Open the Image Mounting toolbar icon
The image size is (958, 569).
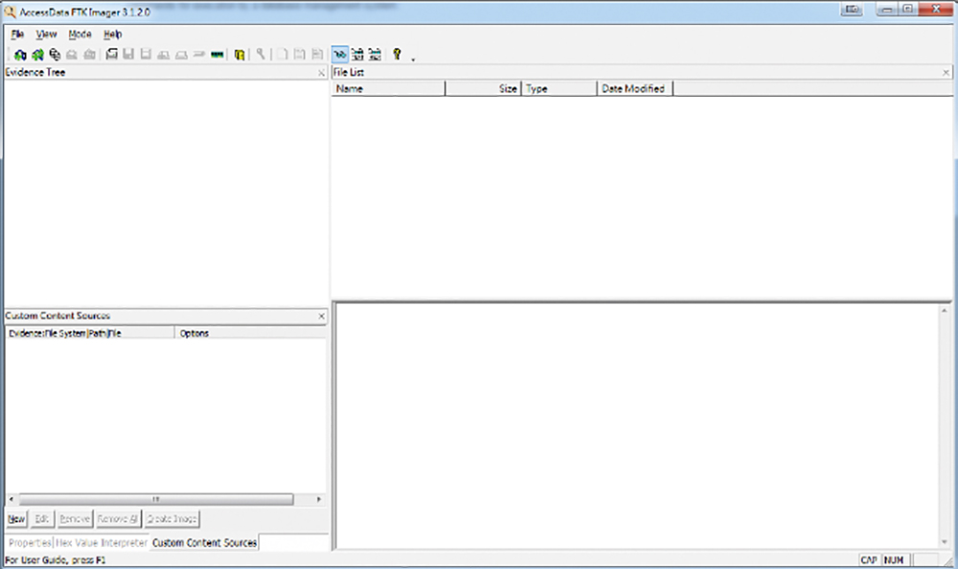[55, 55]
